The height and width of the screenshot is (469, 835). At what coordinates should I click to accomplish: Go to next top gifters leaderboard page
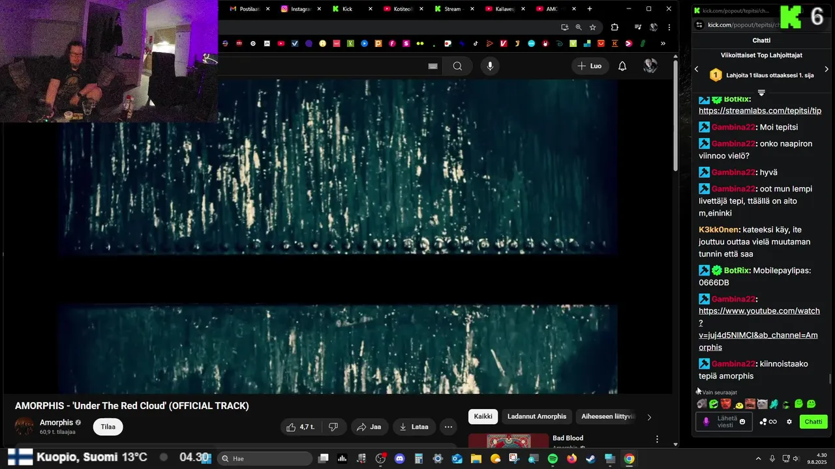pyautogui.click(x=827, y=69)
